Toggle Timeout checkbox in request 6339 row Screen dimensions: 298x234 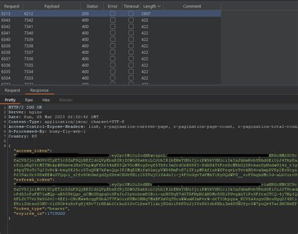click(131, 46)
